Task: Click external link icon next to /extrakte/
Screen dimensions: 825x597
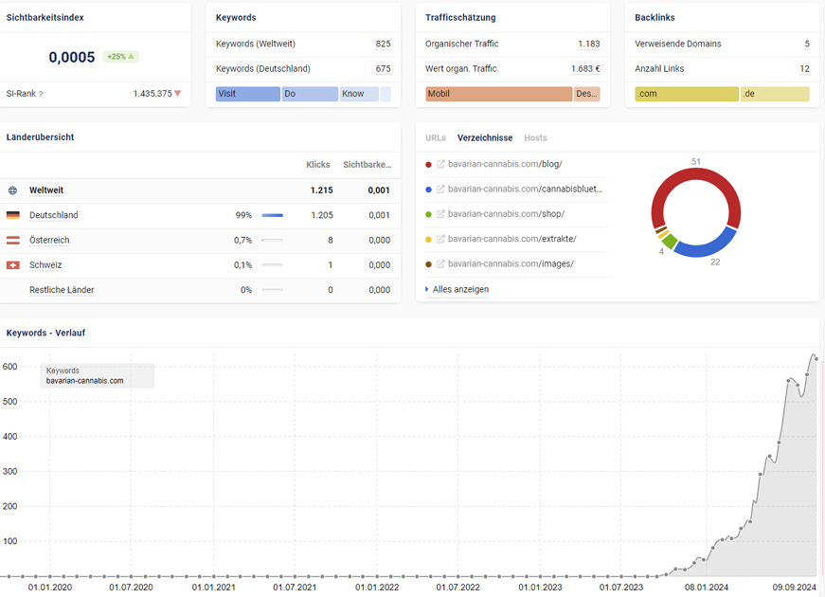Action: pos(440,239)
